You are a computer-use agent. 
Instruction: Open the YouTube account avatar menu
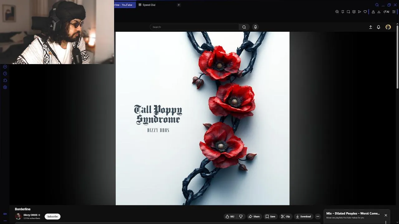[x=388, y=27]
